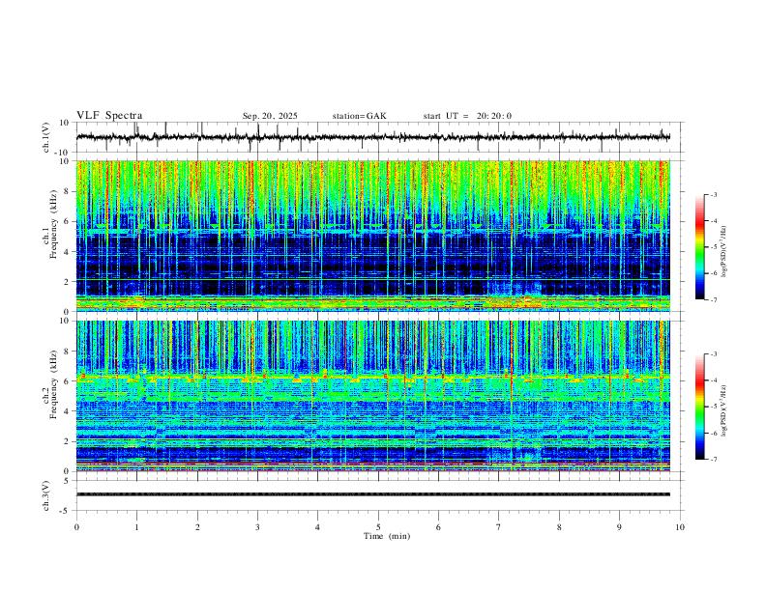Image resolution: width=766 pixels, height=591 pixels.
Task: Click the "-7" tick on upper colorbar
Action: (x=713, y=299)
